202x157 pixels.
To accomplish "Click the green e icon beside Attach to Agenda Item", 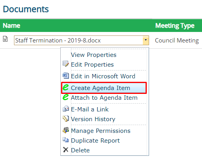I will tap(65, 97).
